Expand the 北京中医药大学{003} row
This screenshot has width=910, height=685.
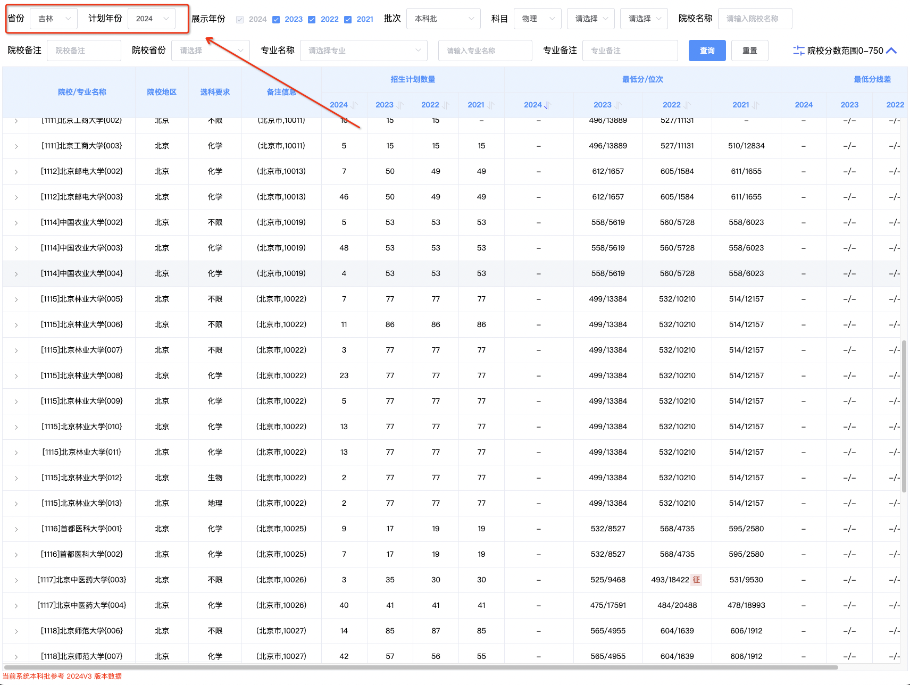point(16,580)
